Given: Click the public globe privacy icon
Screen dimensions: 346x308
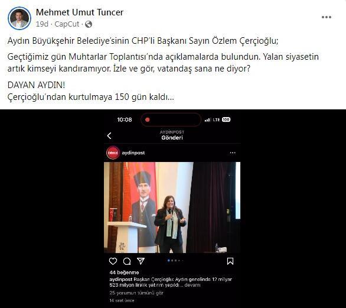Looking at the screenshot, I should coord(89,24).
